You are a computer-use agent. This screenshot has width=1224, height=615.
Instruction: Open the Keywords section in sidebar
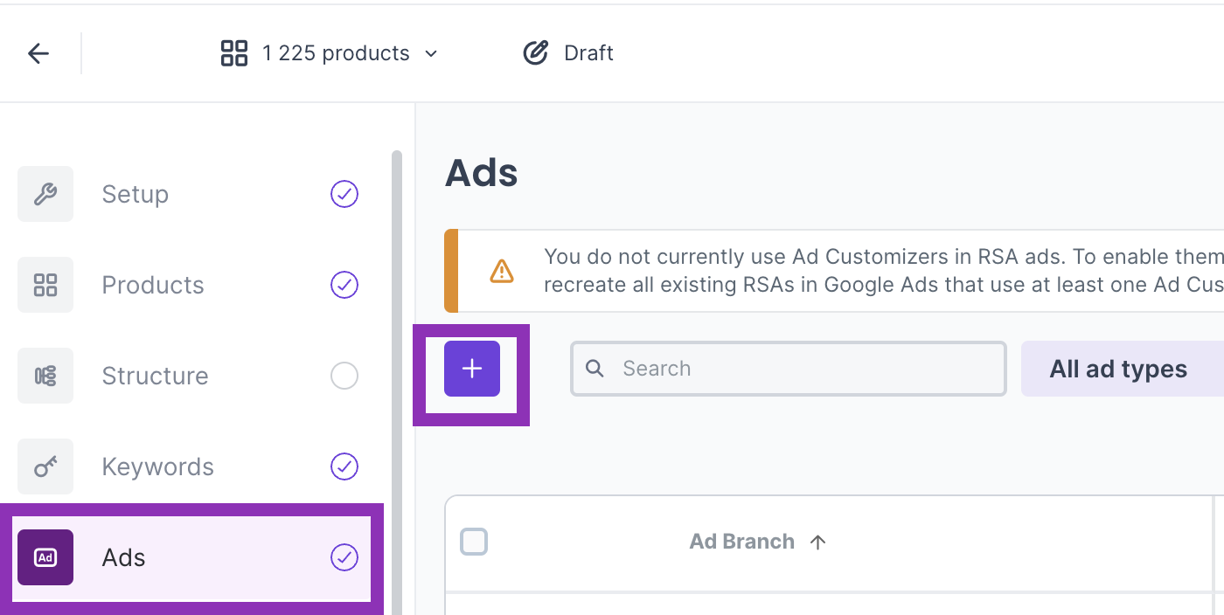pos(157,466)
